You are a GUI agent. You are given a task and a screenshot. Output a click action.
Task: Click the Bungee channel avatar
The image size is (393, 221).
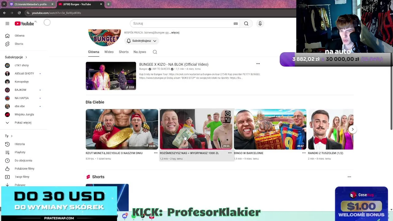(x=104, y=37)
